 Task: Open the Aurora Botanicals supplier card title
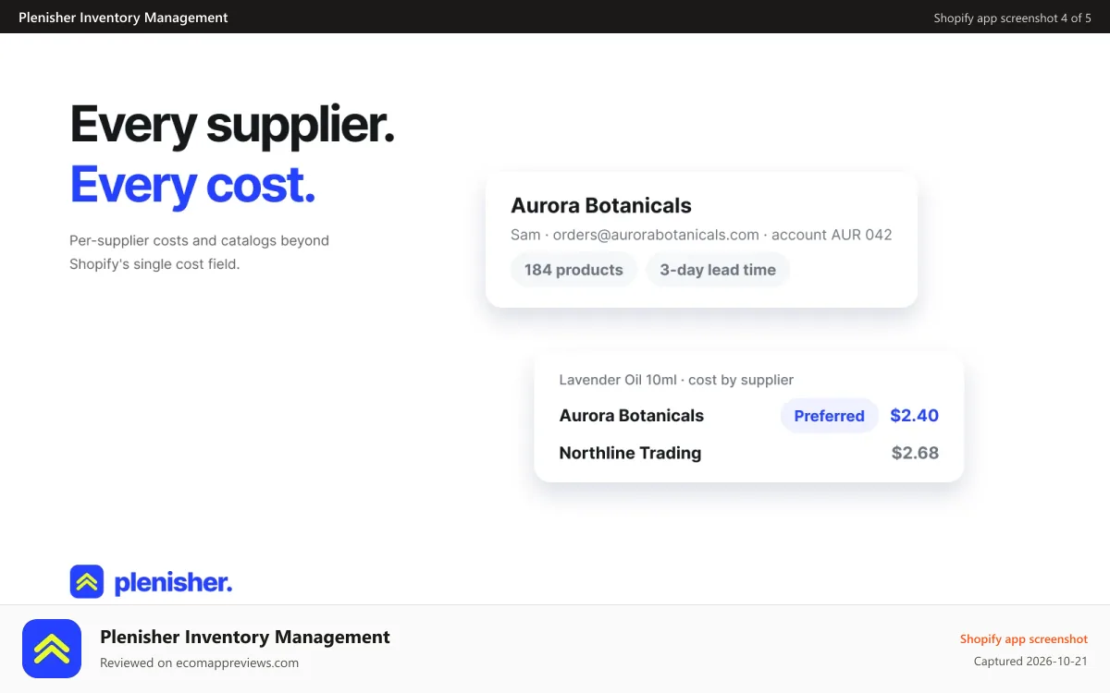point(601,205)
